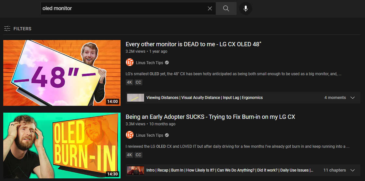Click '11 chapters' label
Viewport: 365px width, 181px height.
(335, 170)
